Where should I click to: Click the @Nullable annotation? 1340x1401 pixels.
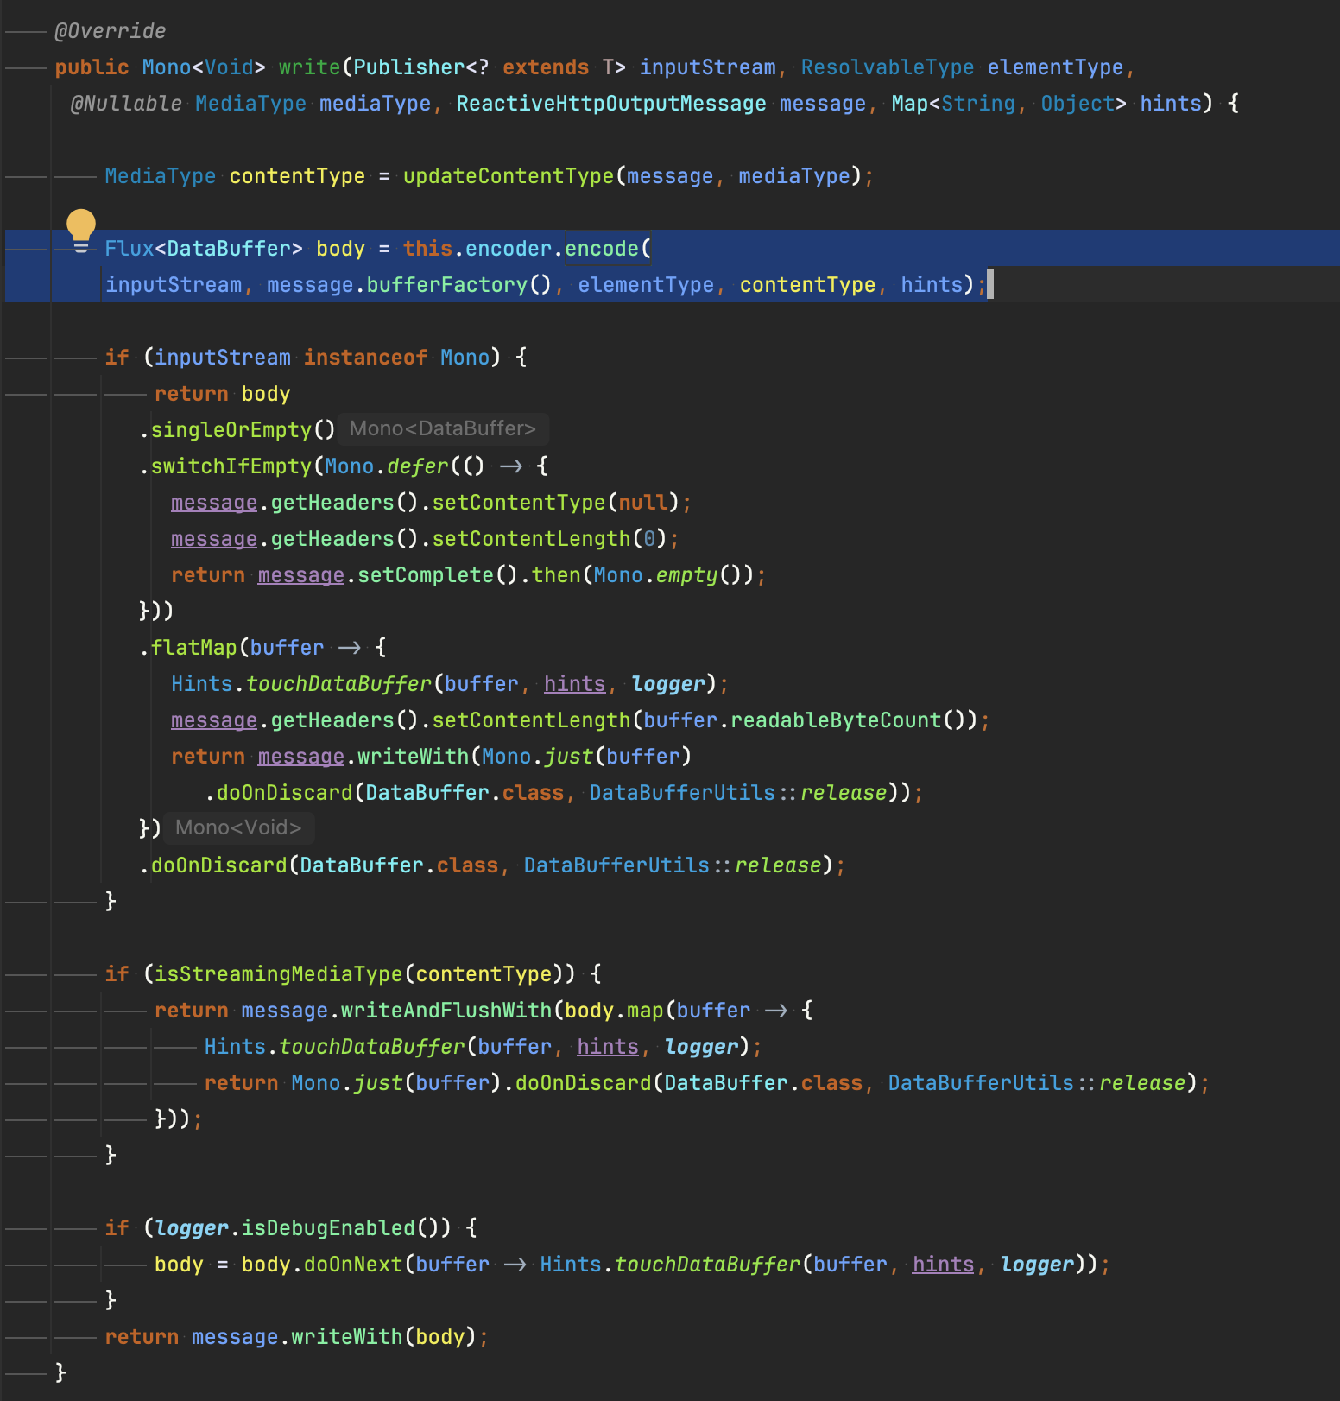pyautogui.click(x=126, y=104)
